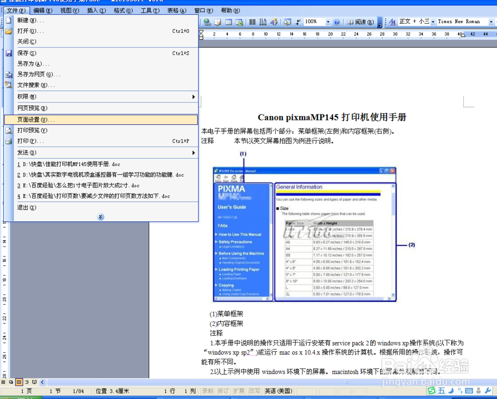The image size is (497, 399).
Task: Toggle show/hide formatting marks icon
Action: coord(298,22)
